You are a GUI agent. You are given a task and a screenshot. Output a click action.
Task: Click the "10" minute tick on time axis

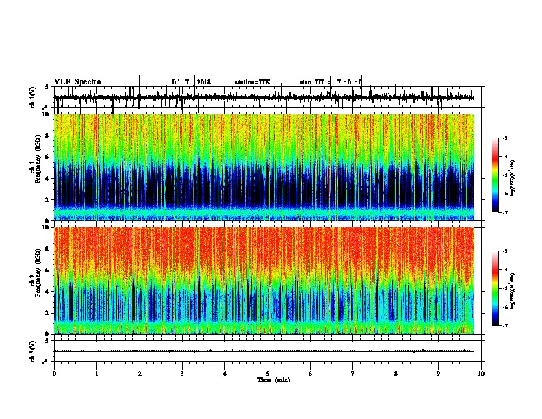481,373
